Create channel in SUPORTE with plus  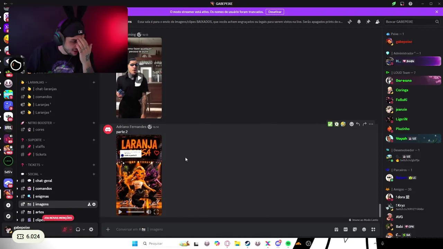[94, 140]
